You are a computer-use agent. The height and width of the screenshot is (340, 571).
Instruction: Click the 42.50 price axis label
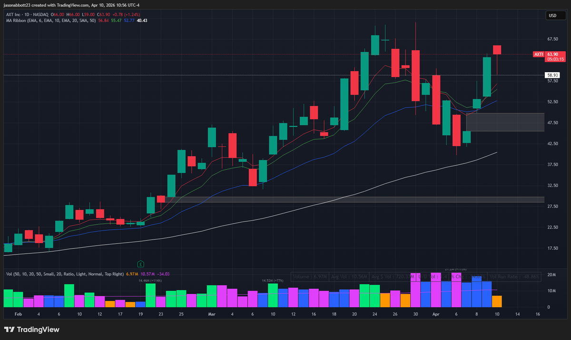[552, 143]
